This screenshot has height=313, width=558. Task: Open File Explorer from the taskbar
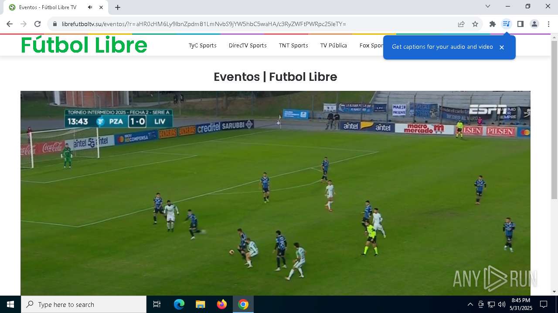(x=200, y=304)
